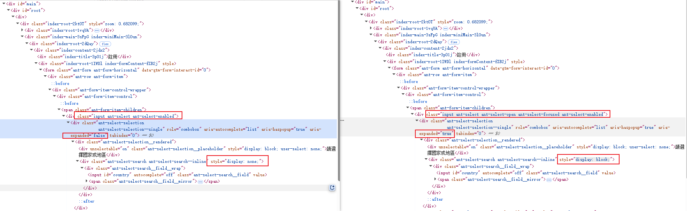Select the "input ant-select ant-select-enabled" div row, left
The height and width of the screenshot is (211, 687).
pos(123,116)
